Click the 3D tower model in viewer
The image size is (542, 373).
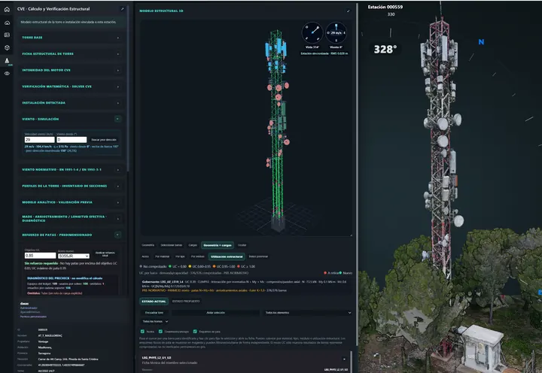click(x=278, y=132)
